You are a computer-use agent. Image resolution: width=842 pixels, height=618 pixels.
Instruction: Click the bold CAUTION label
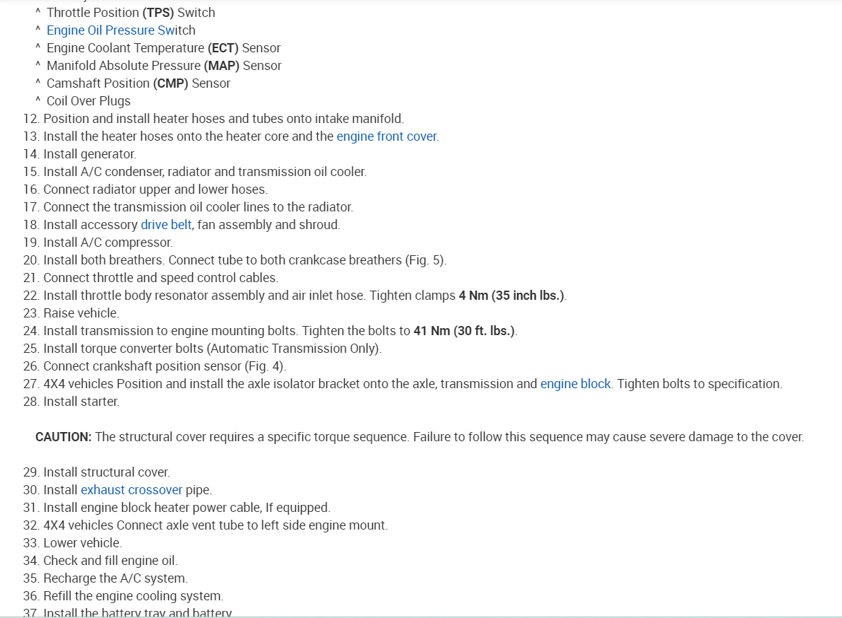[x=64, y=437]
